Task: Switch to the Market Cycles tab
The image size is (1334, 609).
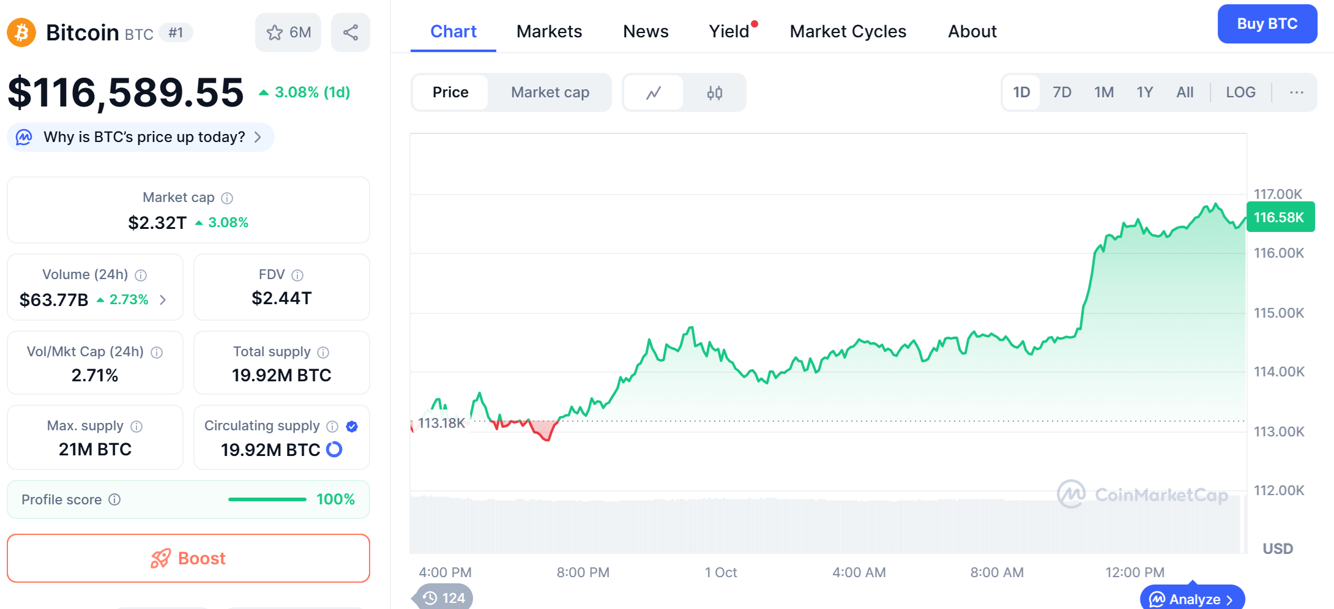Action: (848, 31)
